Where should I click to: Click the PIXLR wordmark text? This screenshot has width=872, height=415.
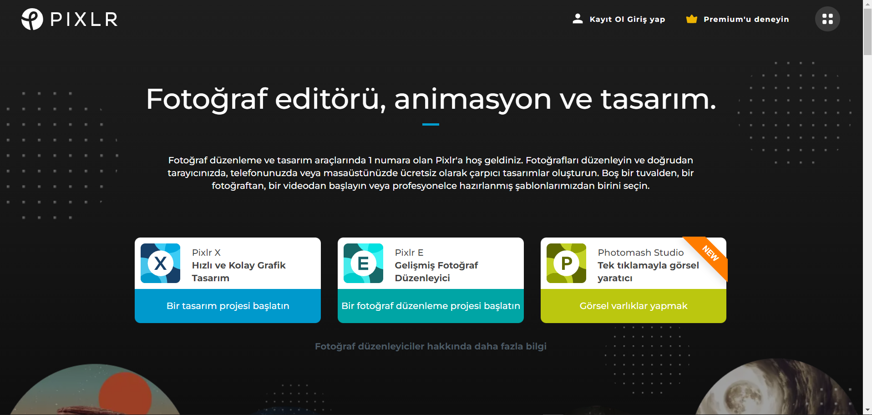[x=84, y=20]
